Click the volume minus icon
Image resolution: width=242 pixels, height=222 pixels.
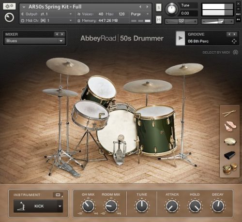click(x=204, y=21)
